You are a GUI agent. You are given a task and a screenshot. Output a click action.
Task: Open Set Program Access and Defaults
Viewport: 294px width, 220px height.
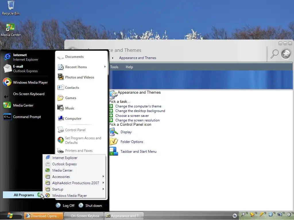click(x=80, y=140)
